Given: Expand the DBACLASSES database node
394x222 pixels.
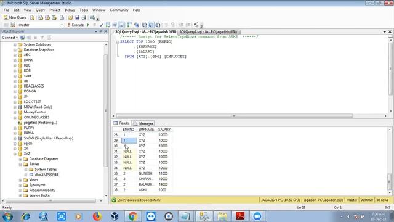Looking at the screenshot, I should (x=15, y=86).
